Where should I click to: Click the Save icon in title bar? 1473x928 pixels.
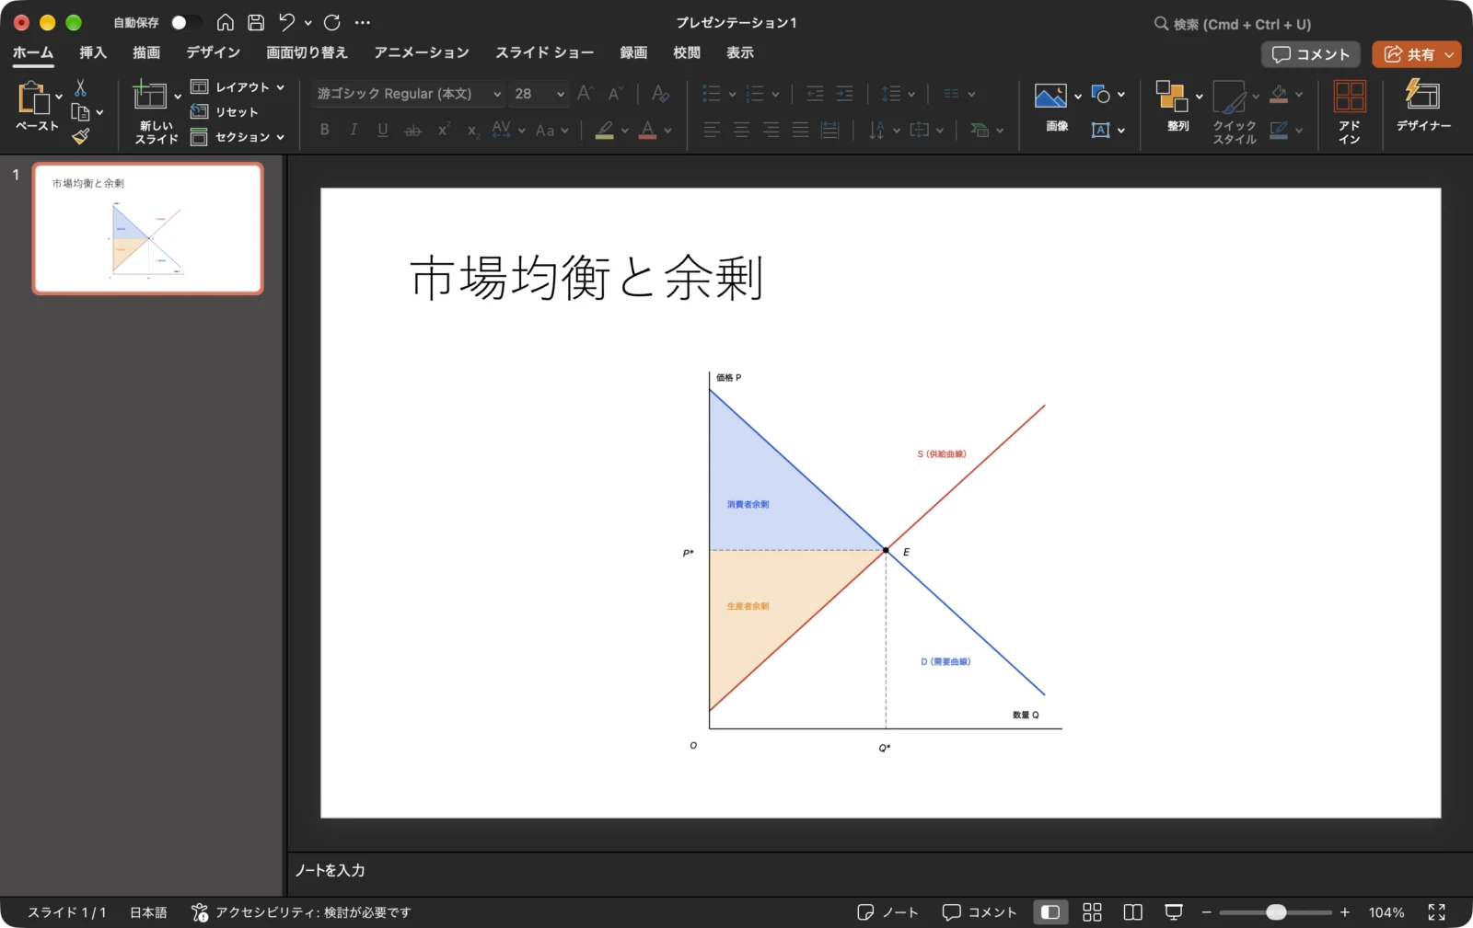pos(256,22)
